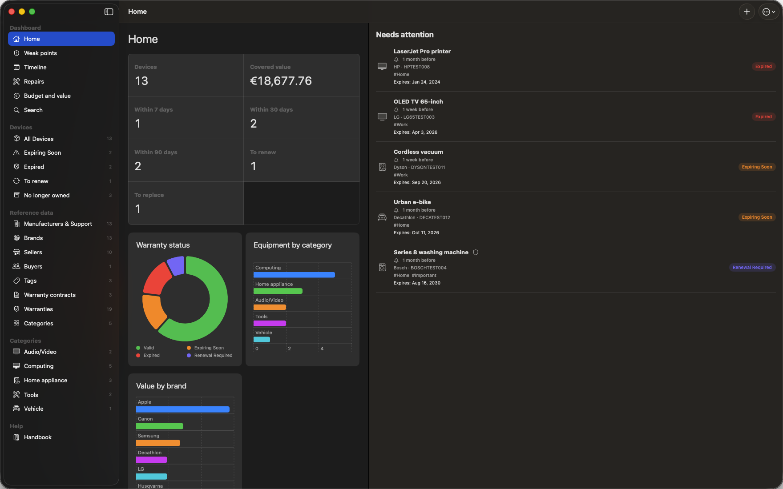This screenshot has height=489, width=783.
Task: Select Home appliance category in sidebar
Action: coord(61,380)
